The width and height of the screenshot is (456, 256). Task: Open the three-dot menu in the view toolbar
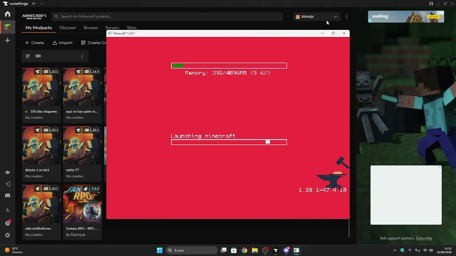click(82, 56)
